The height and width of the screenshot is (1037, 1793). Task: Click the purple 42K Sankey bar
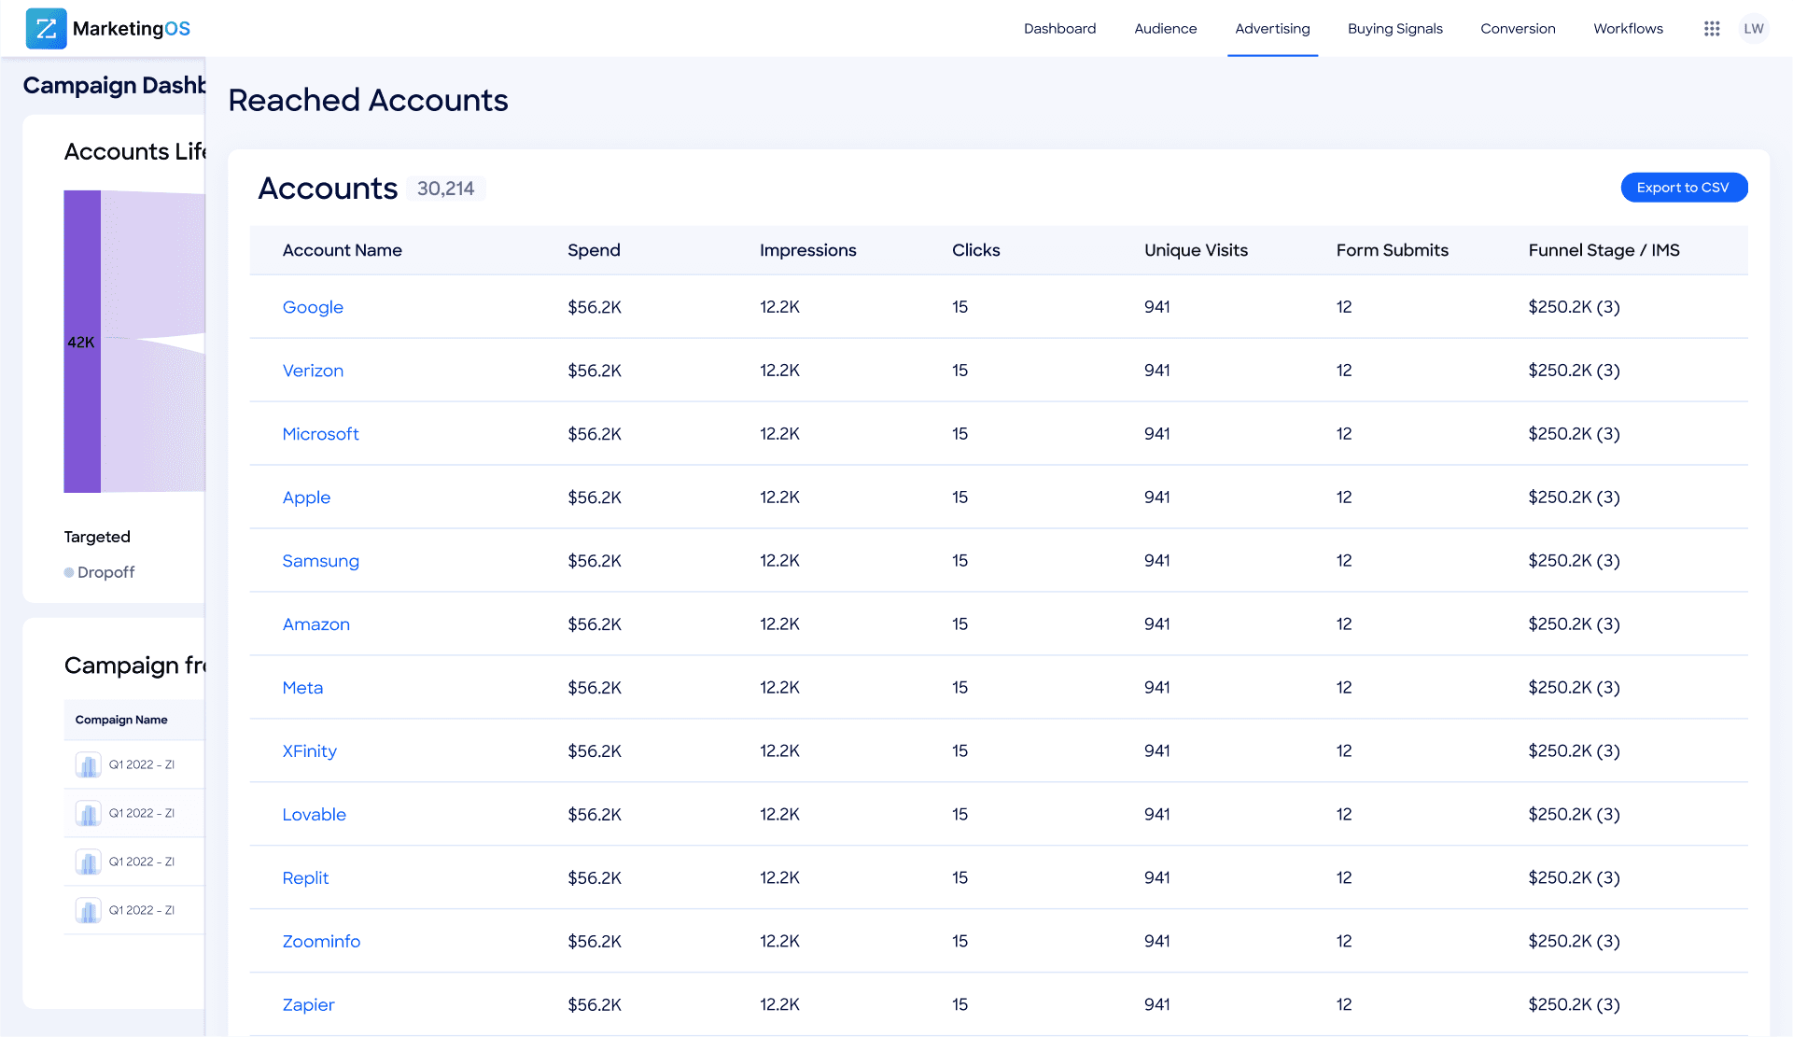pos(82,342)
